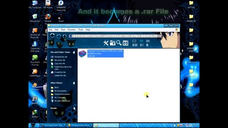This screenshot has width=228, height=128.
Task: Open the MABIS-EE desktop folder
Action: click(191, 18)
